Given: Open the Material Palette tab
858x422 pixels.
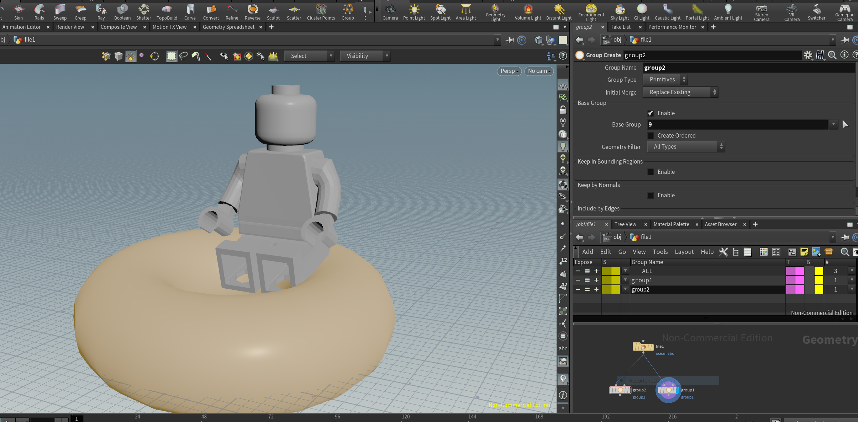Looking at the screenshot, I should point(671,224).
